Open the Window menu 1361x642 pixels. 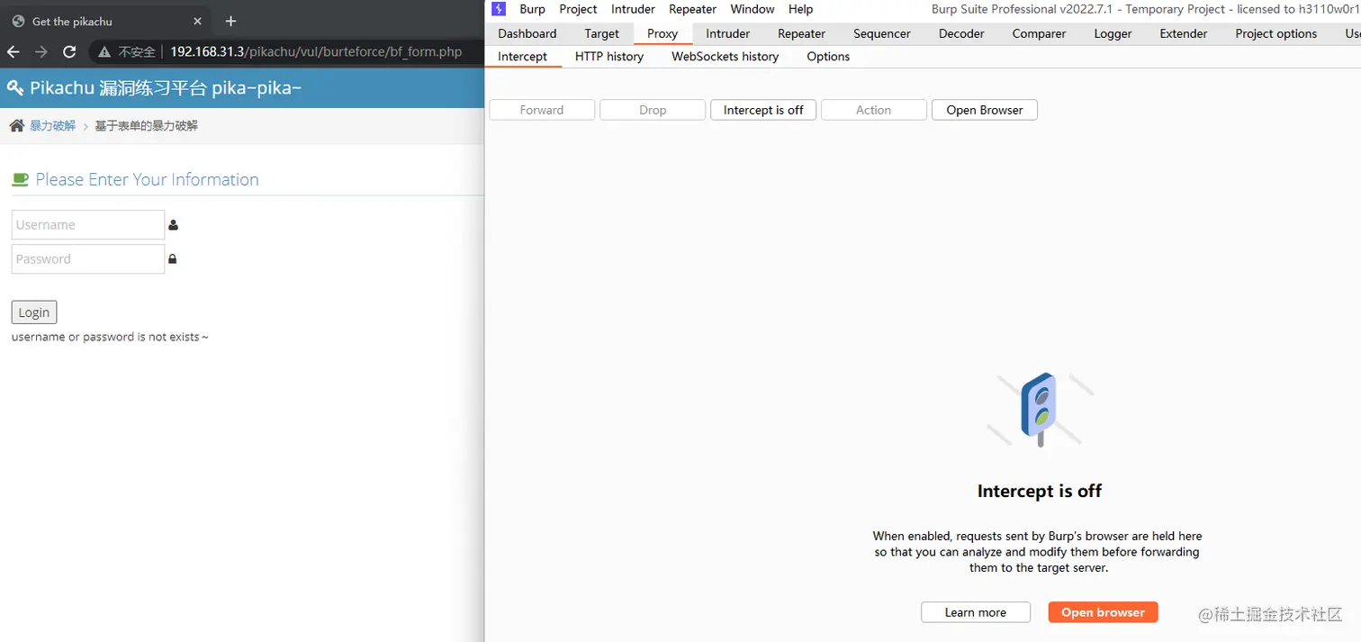coord(753,9)
